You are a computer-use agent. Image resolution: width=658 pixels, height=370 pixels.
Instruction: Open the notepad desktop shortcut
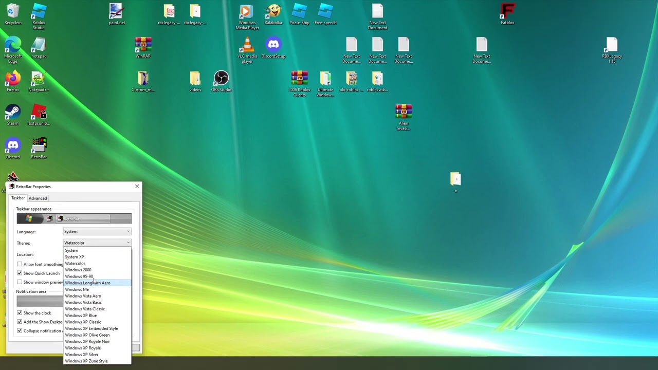(x=39, y=48)
